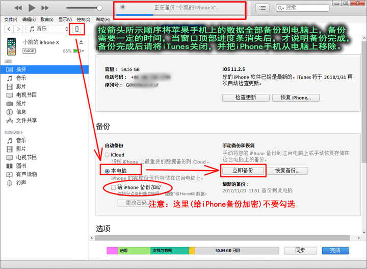Click the backup progress bar at top
The height and width of the screenshot is (269, 367).
(x=180, y=15)
